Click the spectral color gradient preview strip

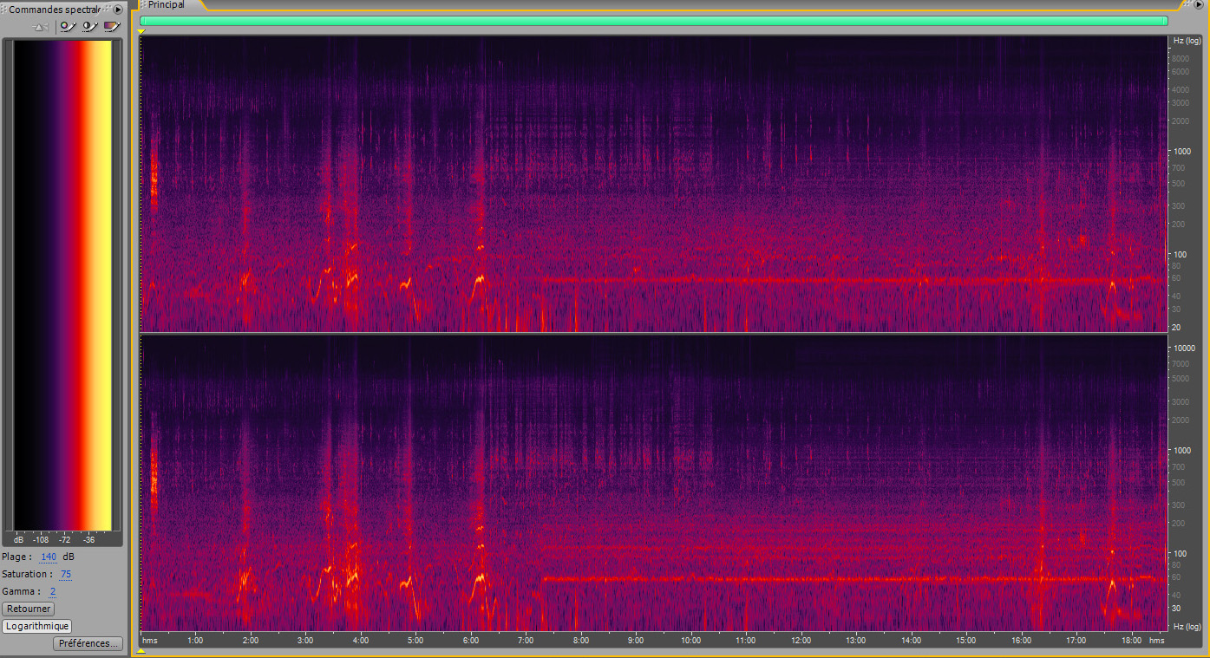click(63, 286)
